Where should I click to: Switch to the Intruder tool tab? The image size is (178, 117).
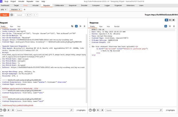[36, 5]
